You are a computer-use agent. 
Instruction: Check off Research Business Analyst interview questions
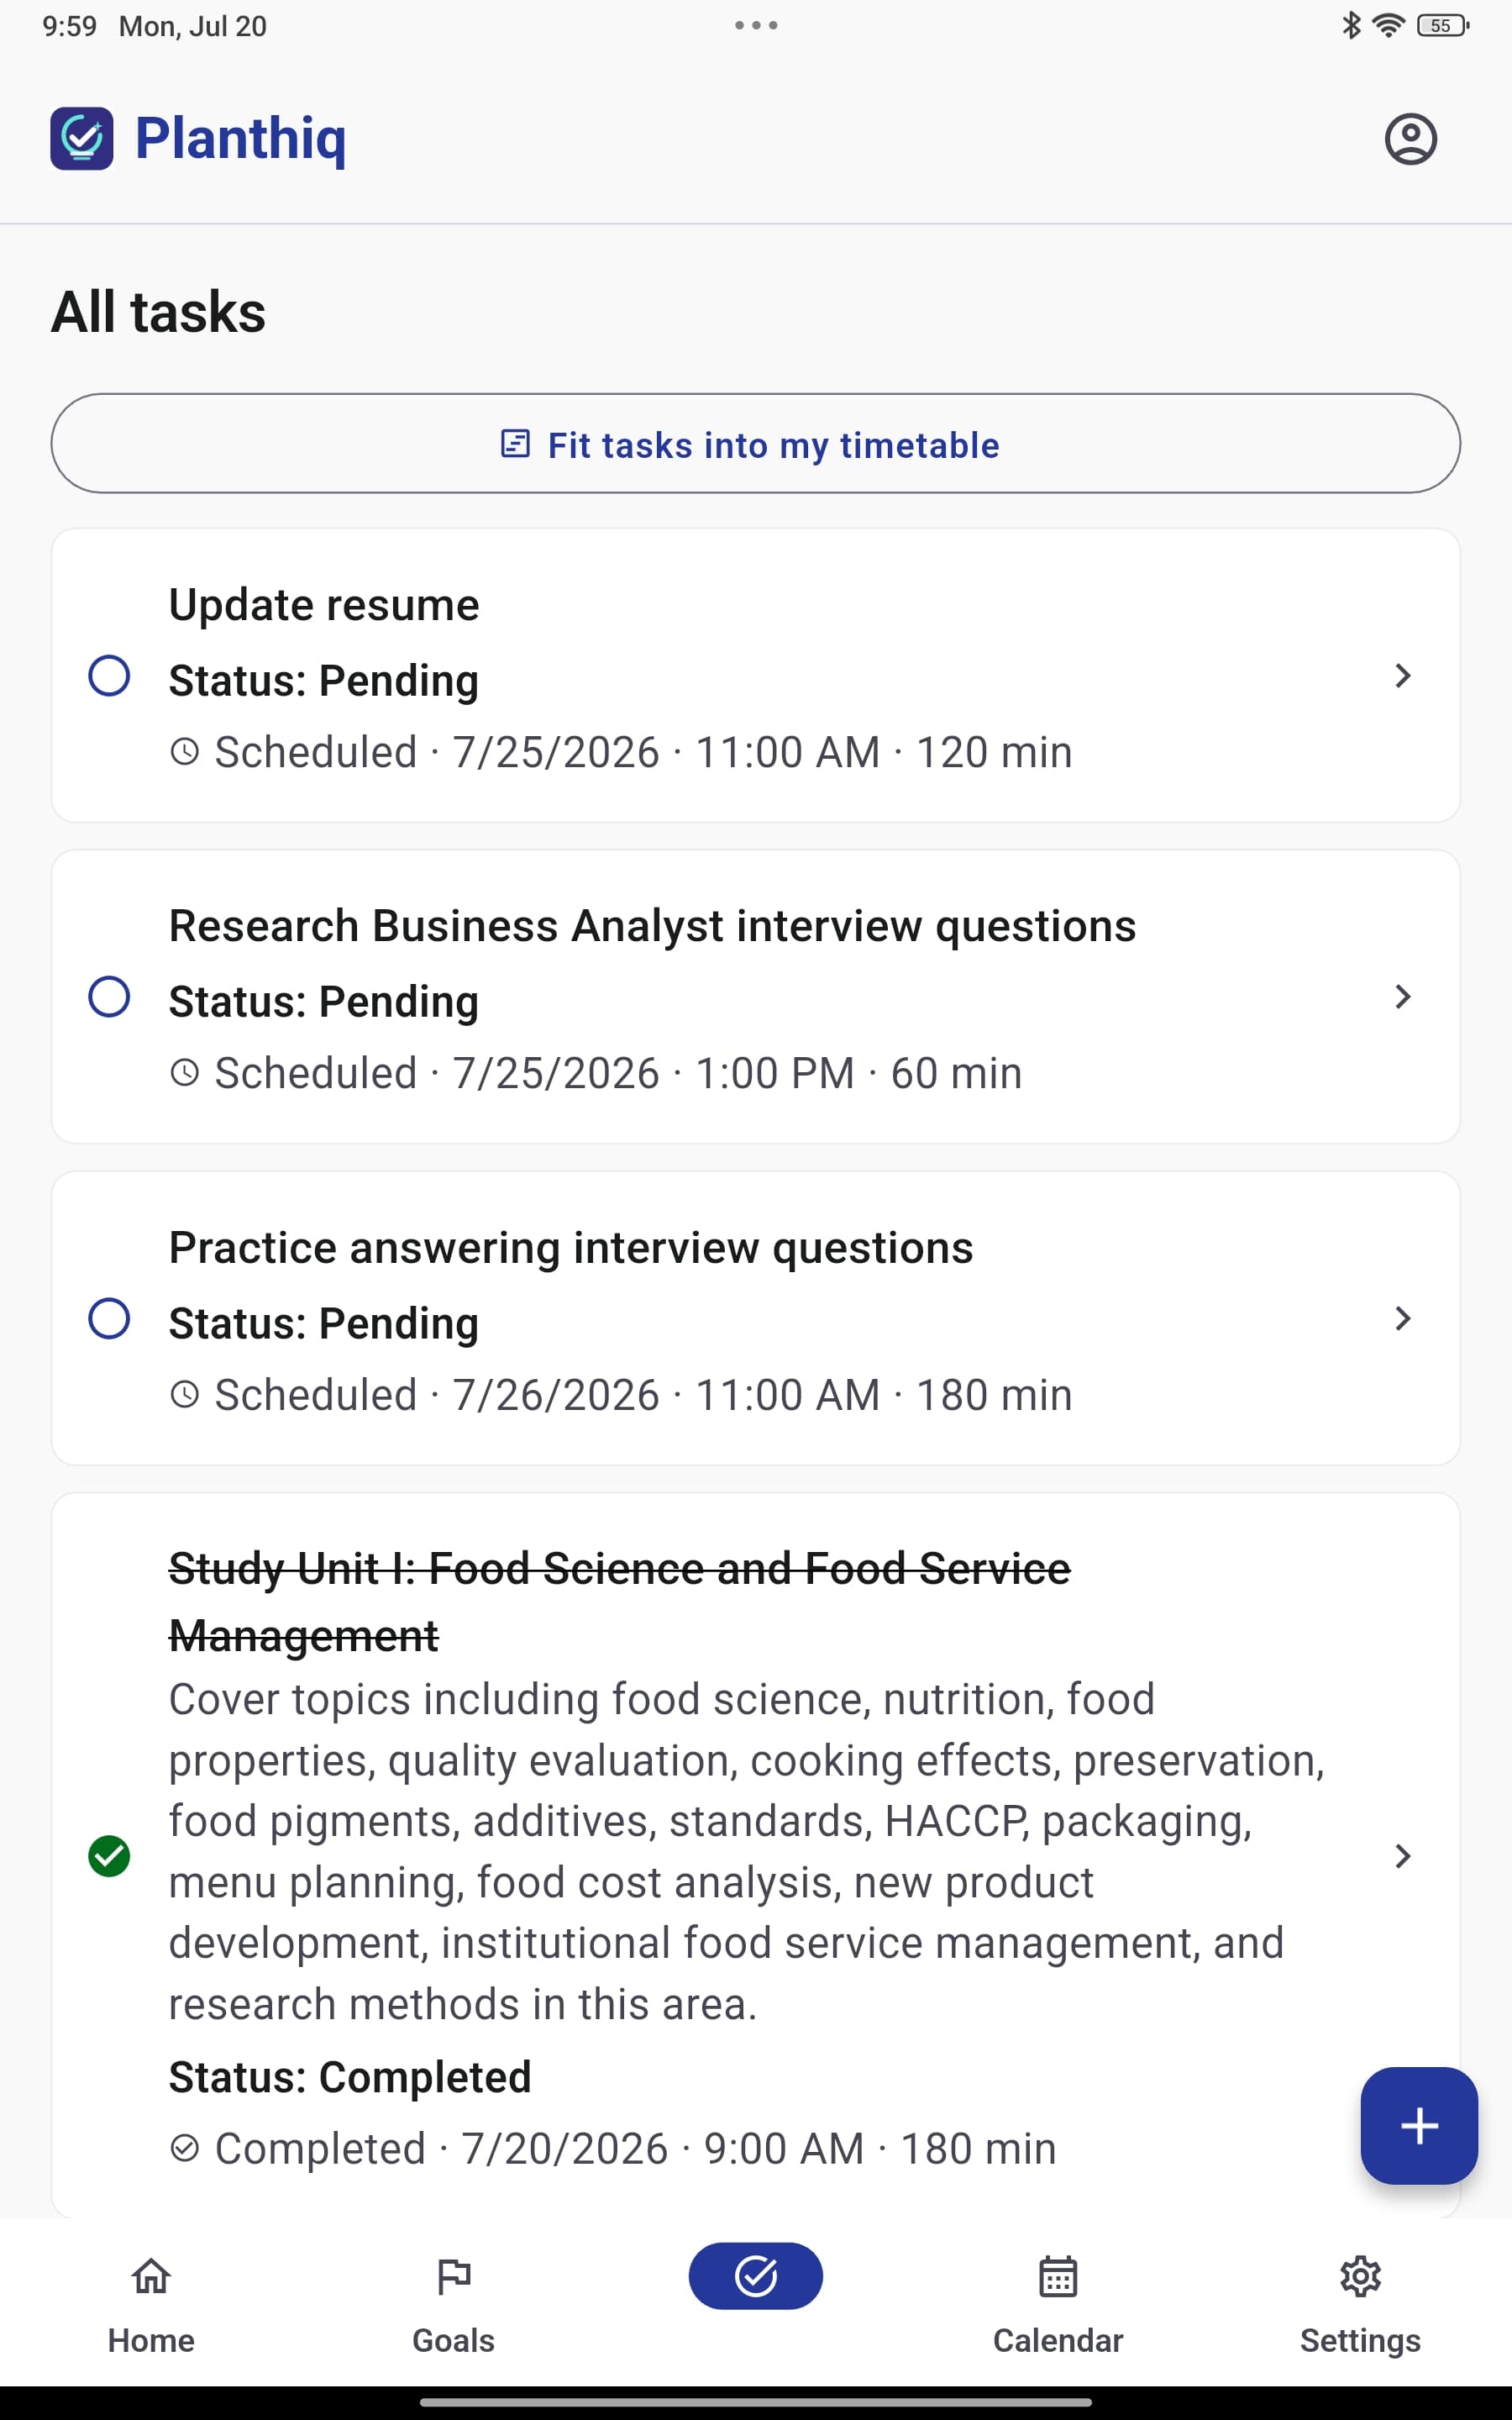click(109, 997)
